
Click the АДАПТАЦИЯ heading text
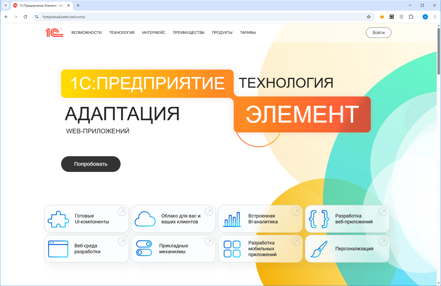pyautogui.click(x=122, y=114)
